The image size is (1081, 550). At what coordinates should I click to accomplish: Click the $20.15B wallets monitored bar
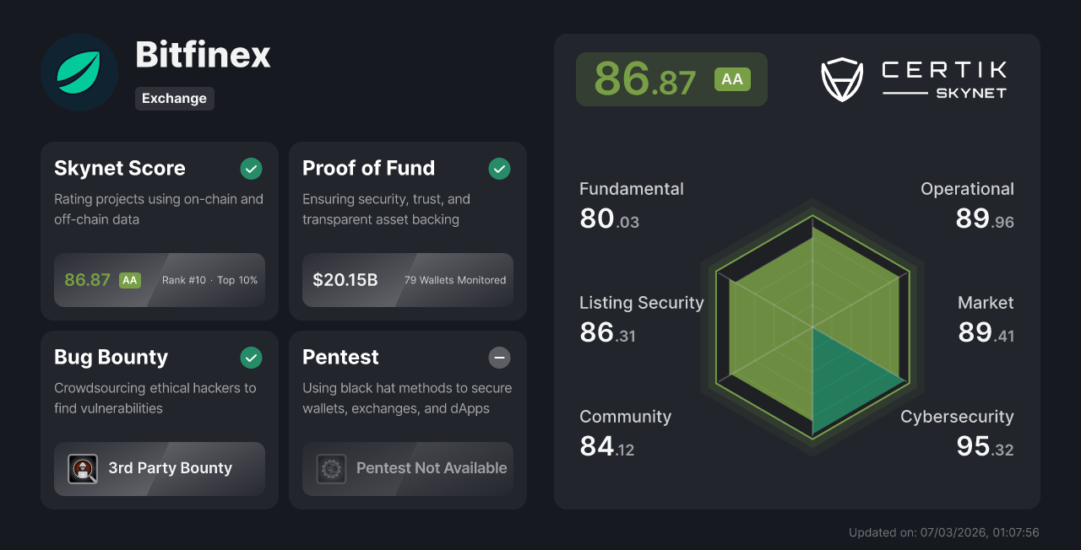coord(408,280)
